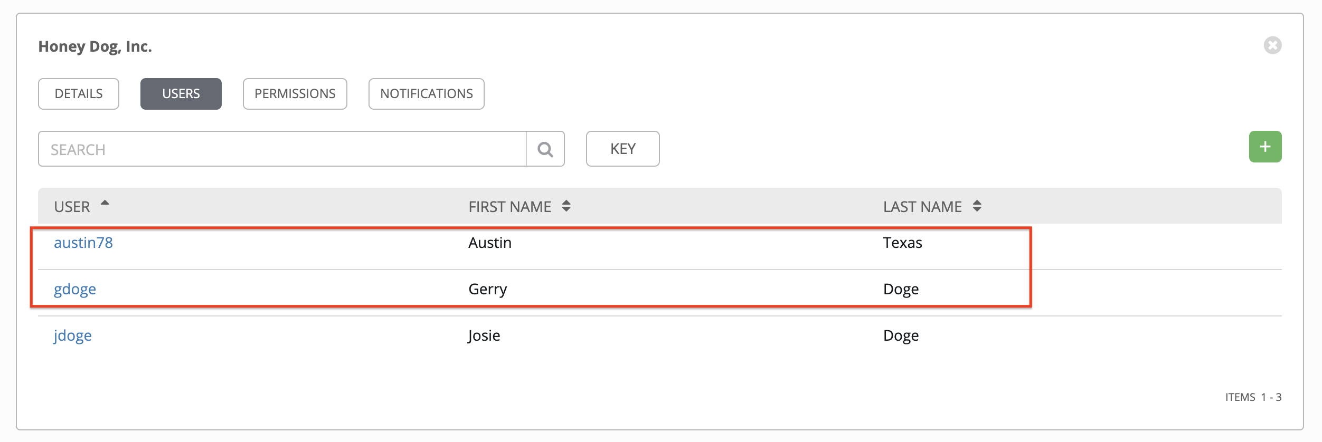Go to the NOTIFICATIONS tab
1322x442 pixels.
click(427, 94)
